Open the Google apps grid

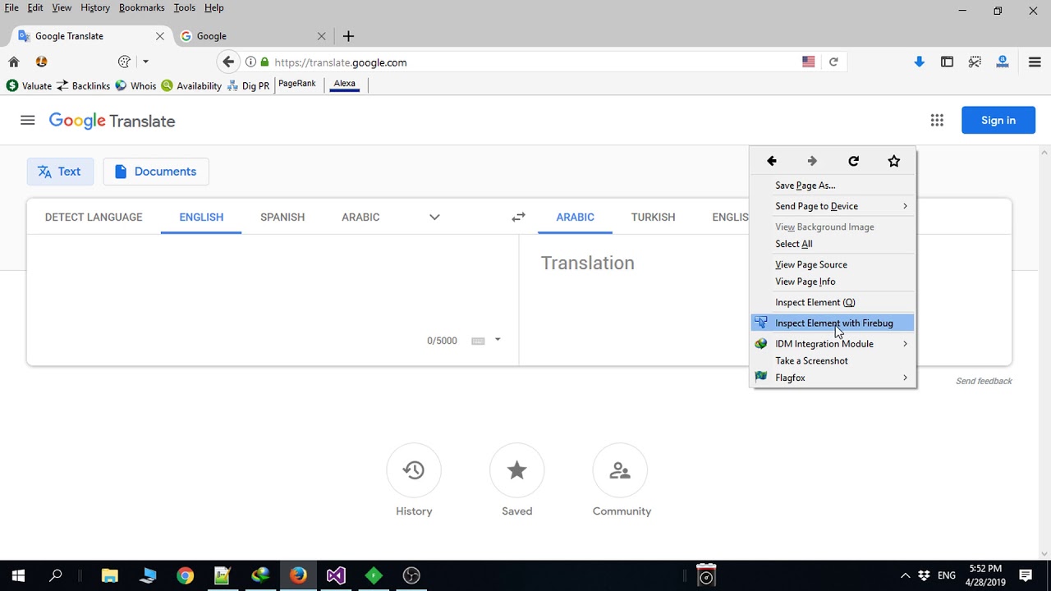[937, 121]
